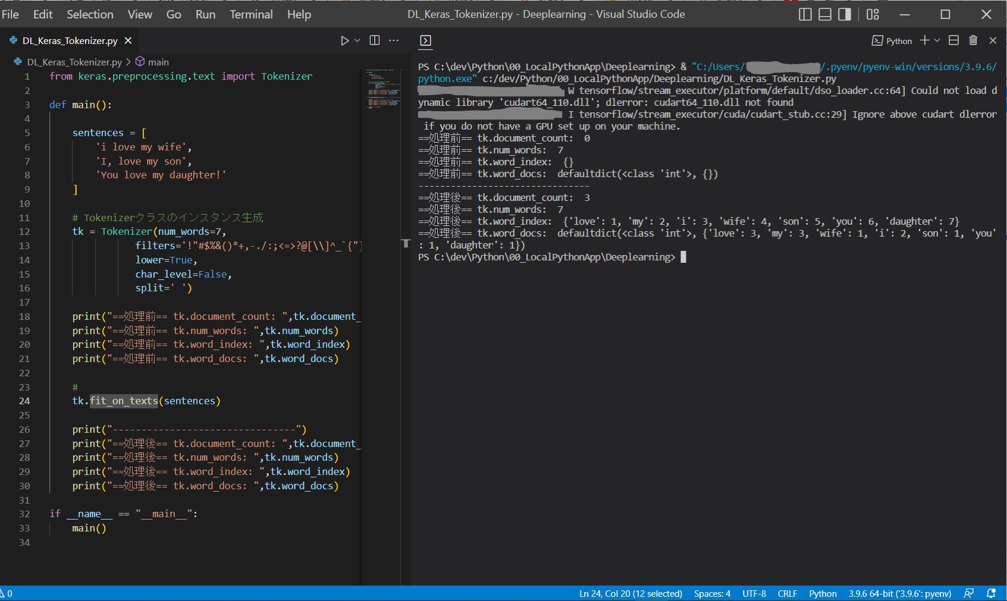Open editor More Actions ellipsis menu
Screen dimensions: 1007x601
(394, 40)
